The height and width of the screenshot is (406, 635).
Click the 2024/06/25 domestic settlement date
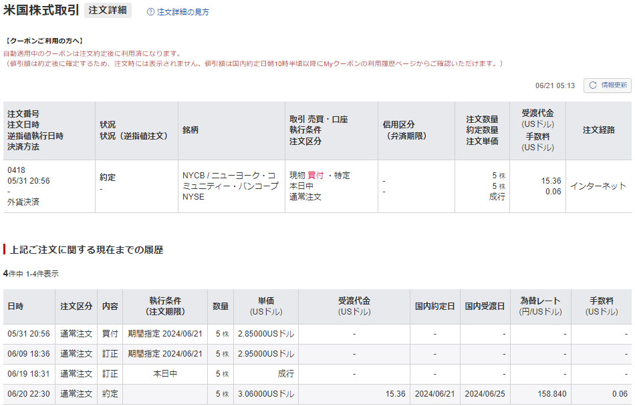click(x=485, y=394)
